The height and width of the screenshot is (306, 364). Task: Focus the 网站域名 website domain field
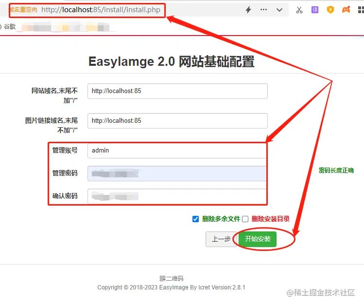point(177,91)
